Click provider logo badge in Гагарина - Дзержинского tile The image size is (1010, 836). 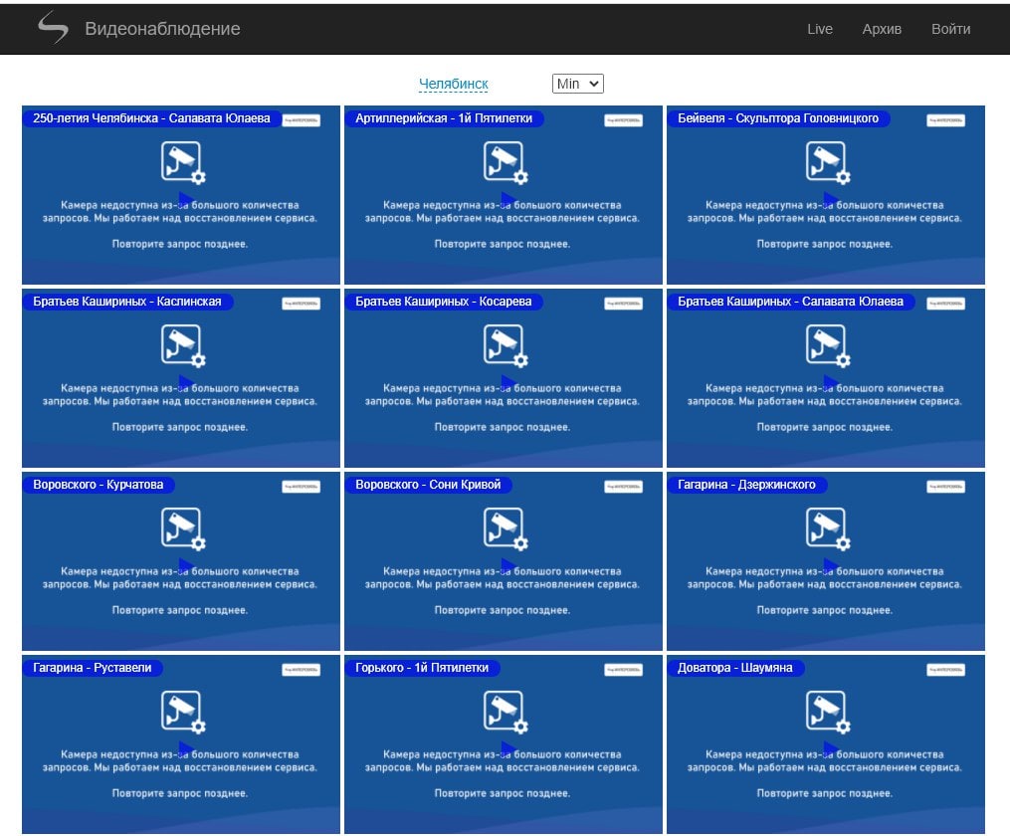(x=945, y=487)
